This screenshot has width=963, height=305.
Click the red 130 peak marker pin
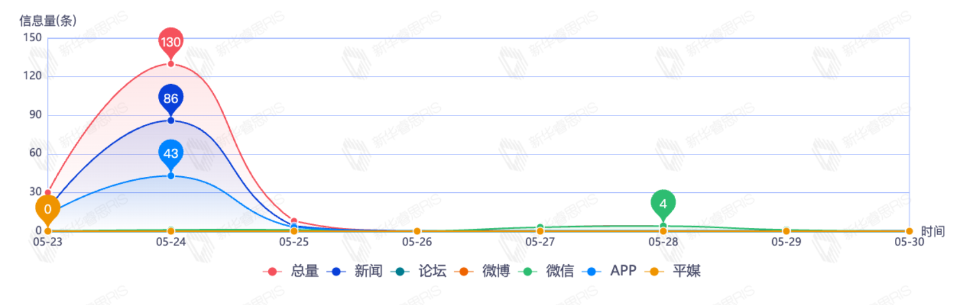click(171, 42)
